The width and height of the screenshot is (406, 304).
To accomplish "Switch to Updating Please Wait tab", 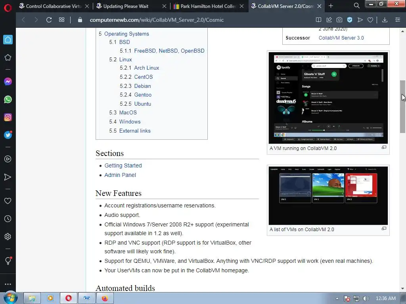I will tap(126, 6).
